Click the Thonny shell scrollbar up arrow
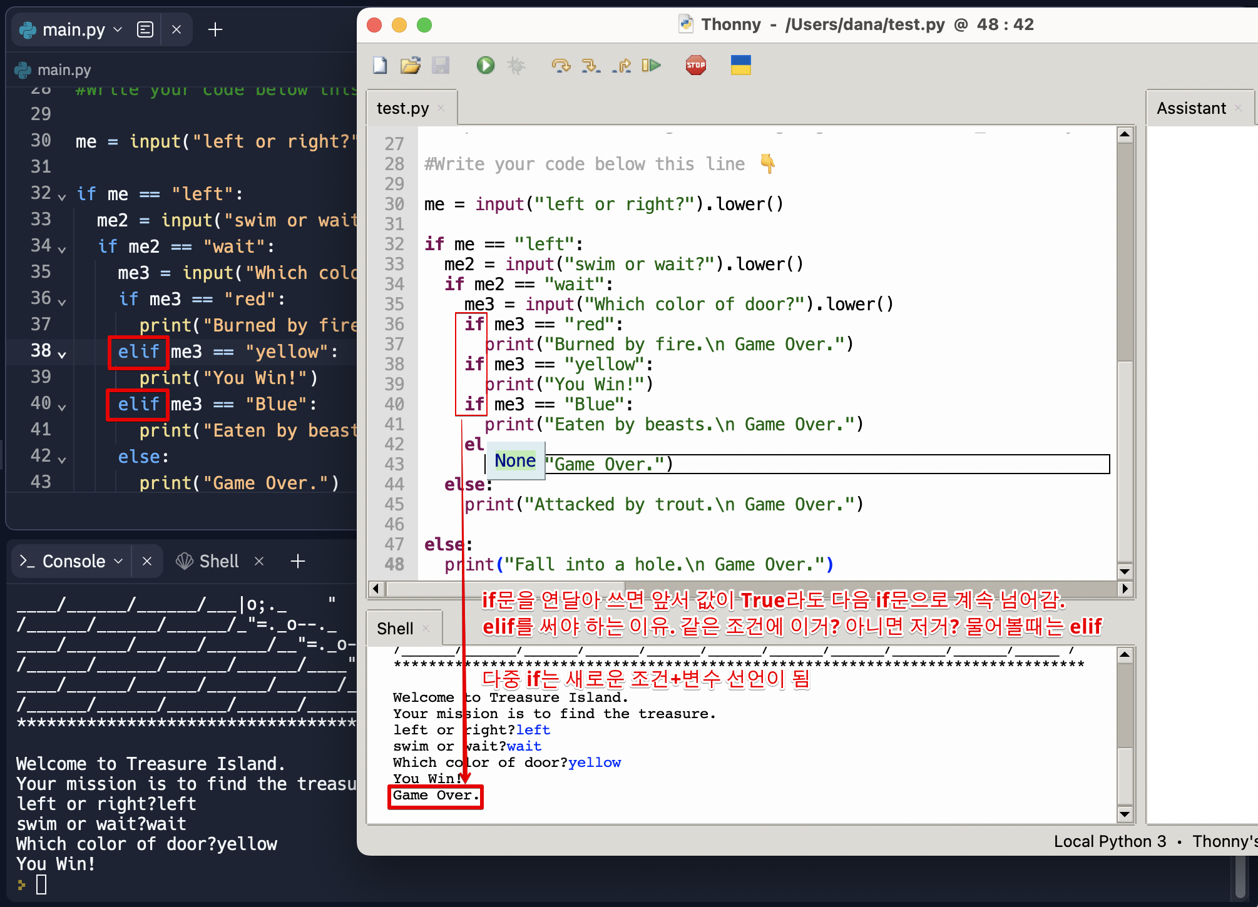1258x907 pixels. (1125, 655)
